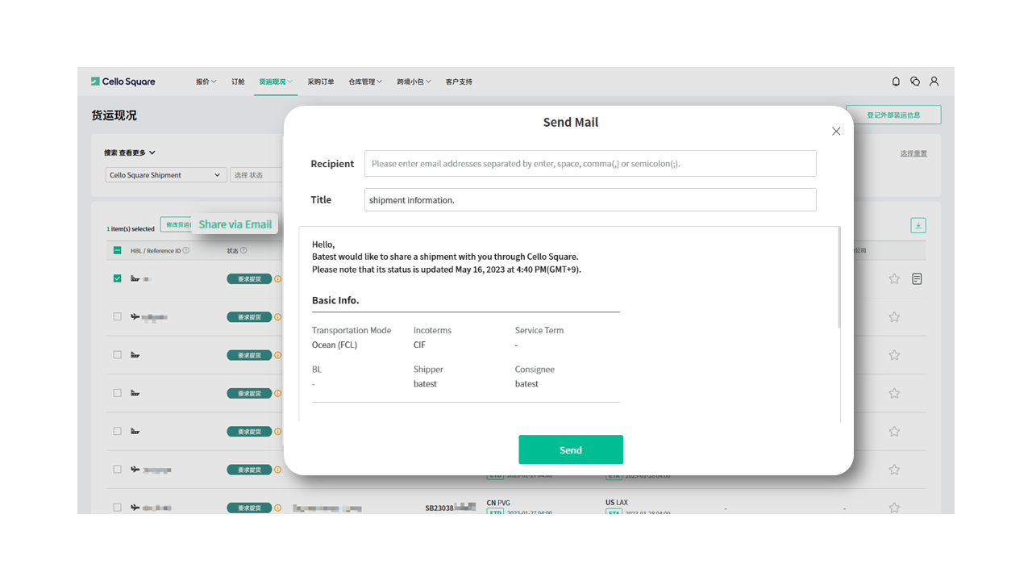Click the green Send button
This screenshot has height=581, width=1032.
tap(570, 449)
